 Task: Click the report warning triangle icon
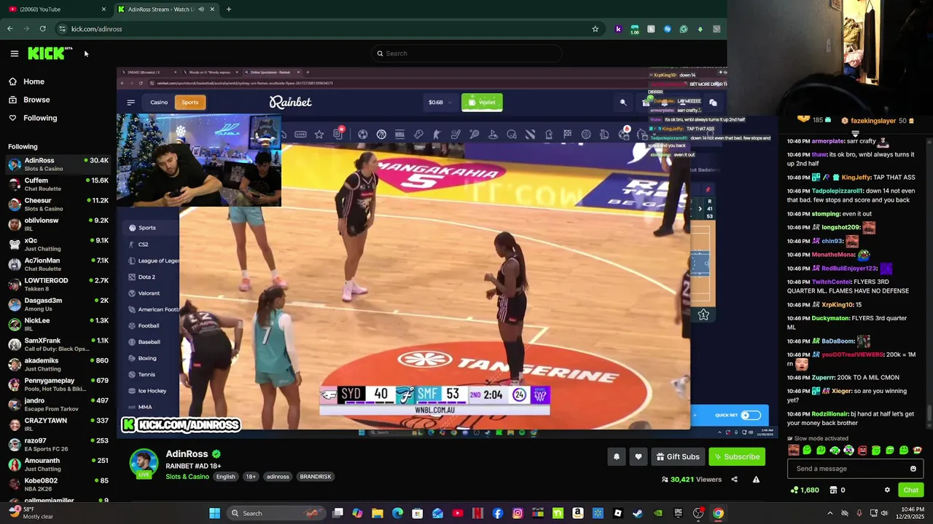click(x=756, y=480)
